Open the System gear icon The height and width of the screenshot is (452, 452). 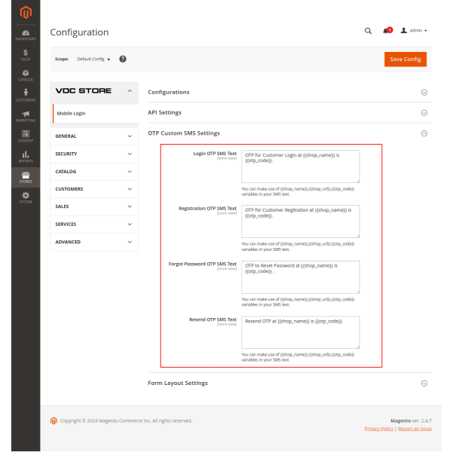pyautogui.click(x=26, y=197)
